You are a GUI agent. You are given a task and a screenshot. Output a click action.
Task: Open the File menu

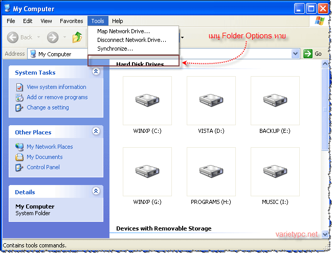click(x=11, y=21)
